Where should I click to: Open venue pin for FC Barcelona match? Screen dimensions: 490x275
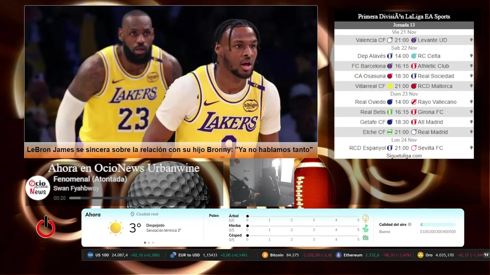[471, 66]
